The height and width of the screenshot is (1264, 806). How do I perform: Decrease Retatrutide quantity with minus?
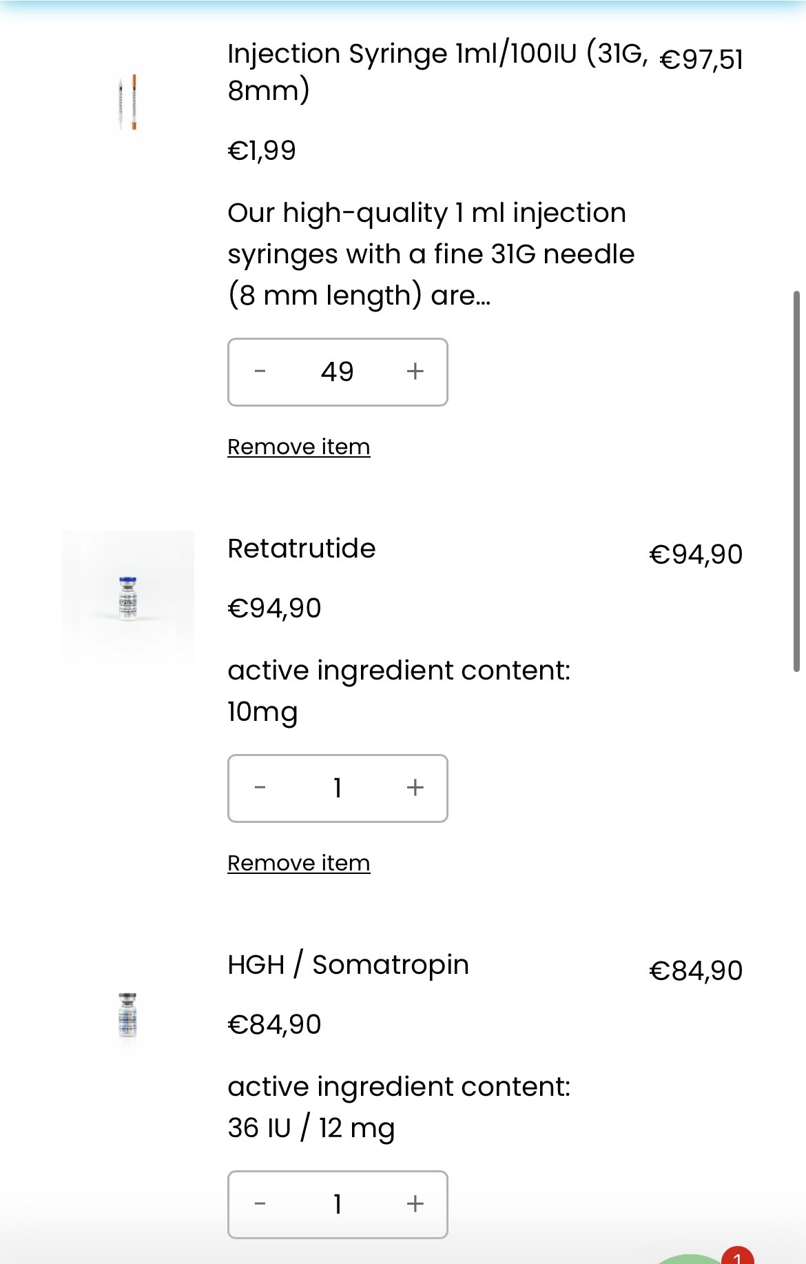coord(260,788)
